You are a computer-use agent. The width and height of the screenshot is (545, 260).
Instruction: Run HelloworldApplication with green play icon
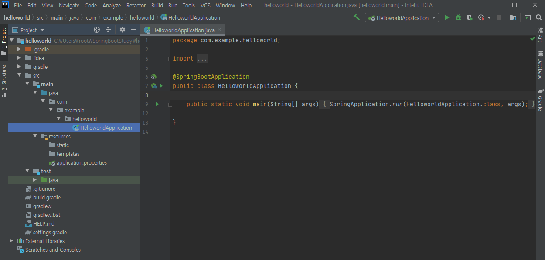point(447,17)
